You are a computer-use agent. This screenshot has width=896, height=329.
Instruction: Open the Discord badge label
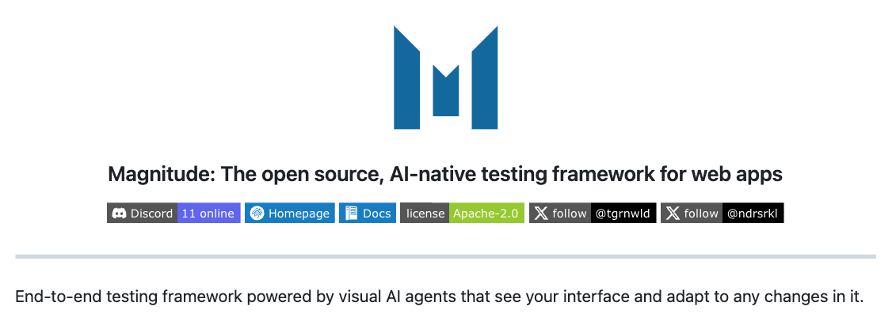pos(143,214)
